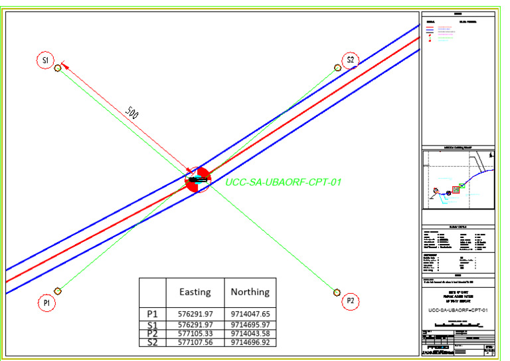Click the S1 circled label
This screenshot has height=361, width=510.
click(x=45, y=60)
